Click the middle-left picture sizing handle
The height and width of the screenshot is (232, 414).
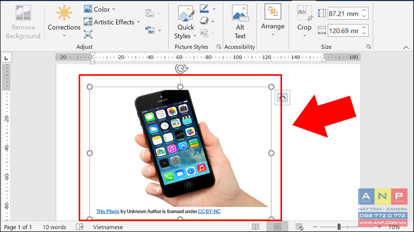pos(90,153)
